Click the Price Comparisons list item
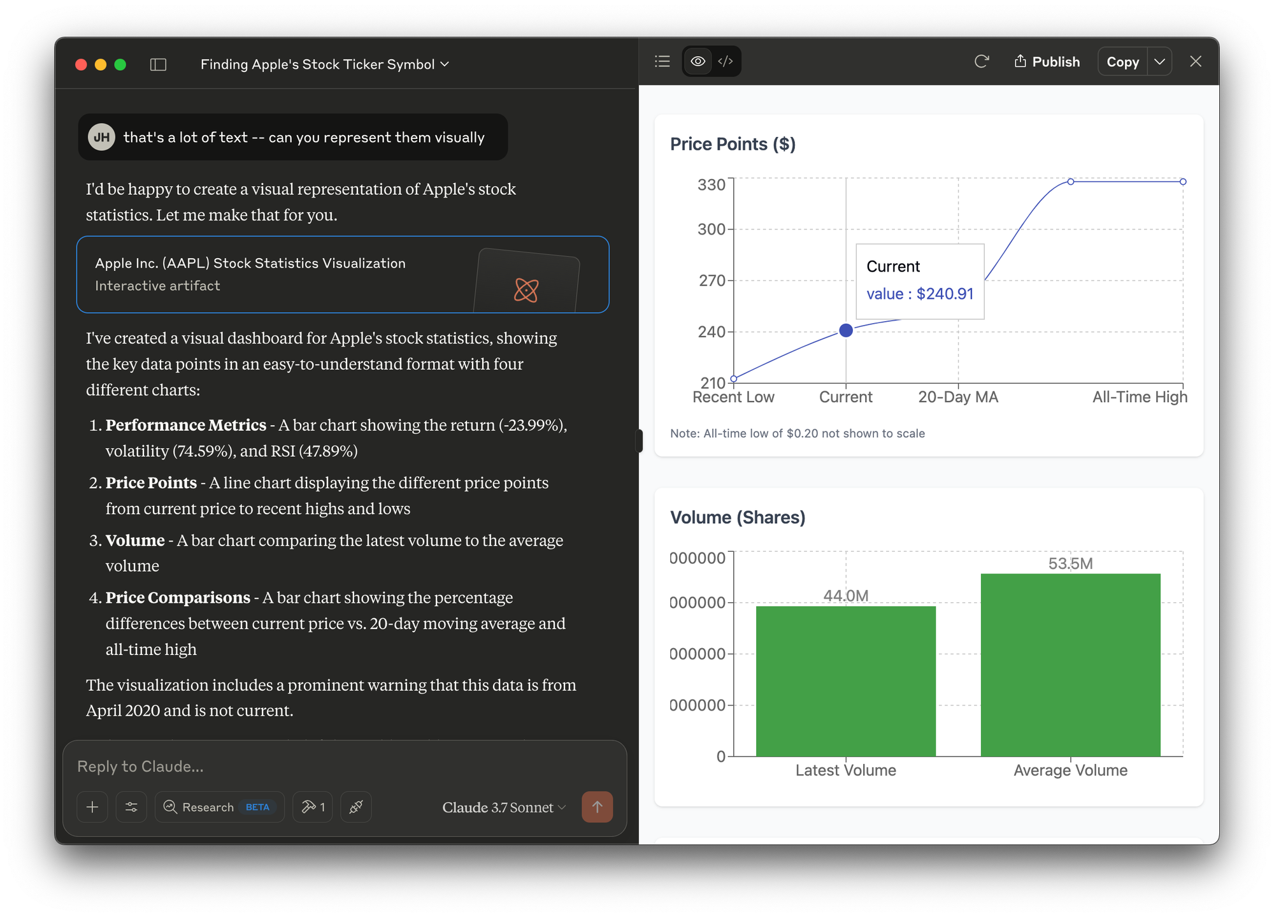 coord(336,623)
